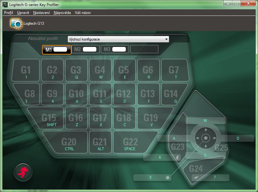Activate M1 mode
The height and width of the screenshot is (192, 258).
coord(57,49)
